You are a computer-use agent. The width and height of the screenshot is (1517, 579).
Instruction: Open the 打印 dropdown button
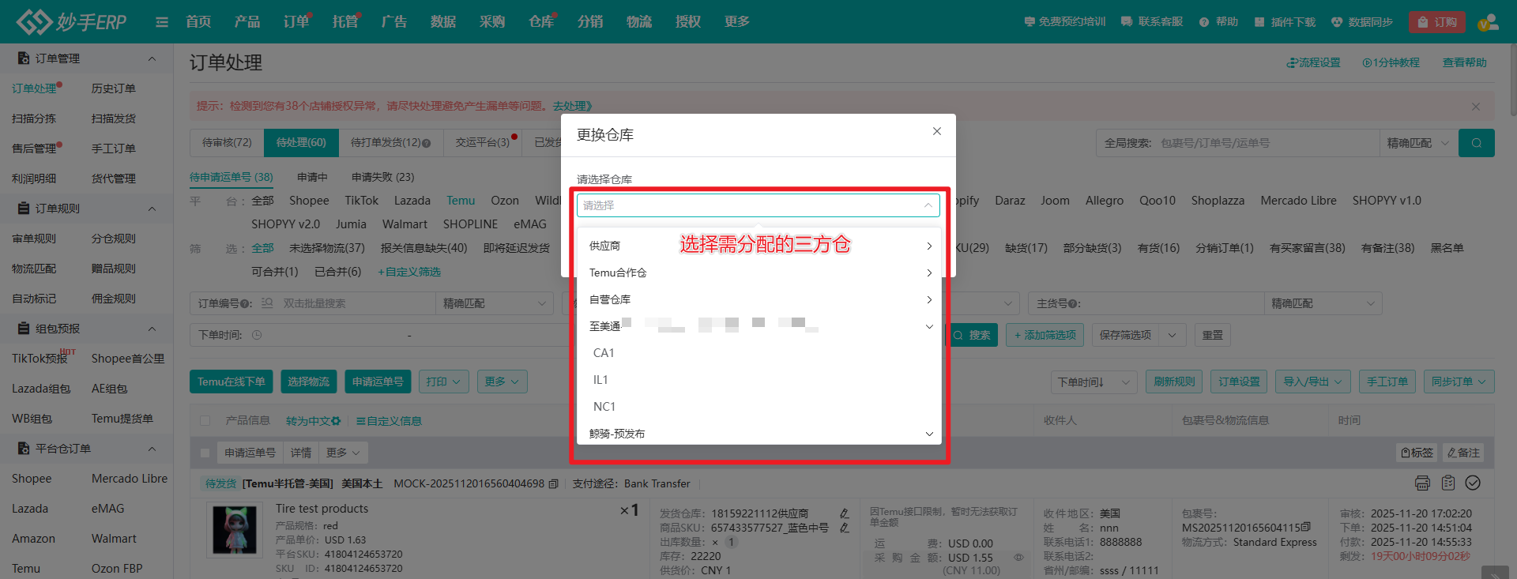click(x=444, y=382)
